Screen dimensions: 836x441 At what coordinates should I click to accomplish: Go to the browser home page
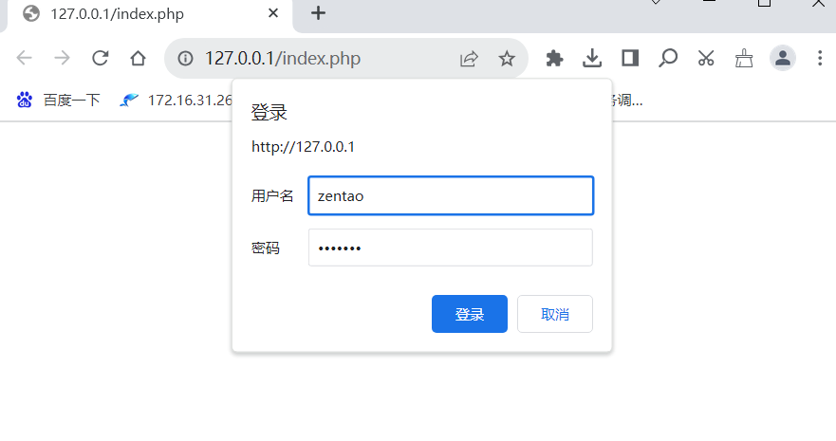coord(139,58)
